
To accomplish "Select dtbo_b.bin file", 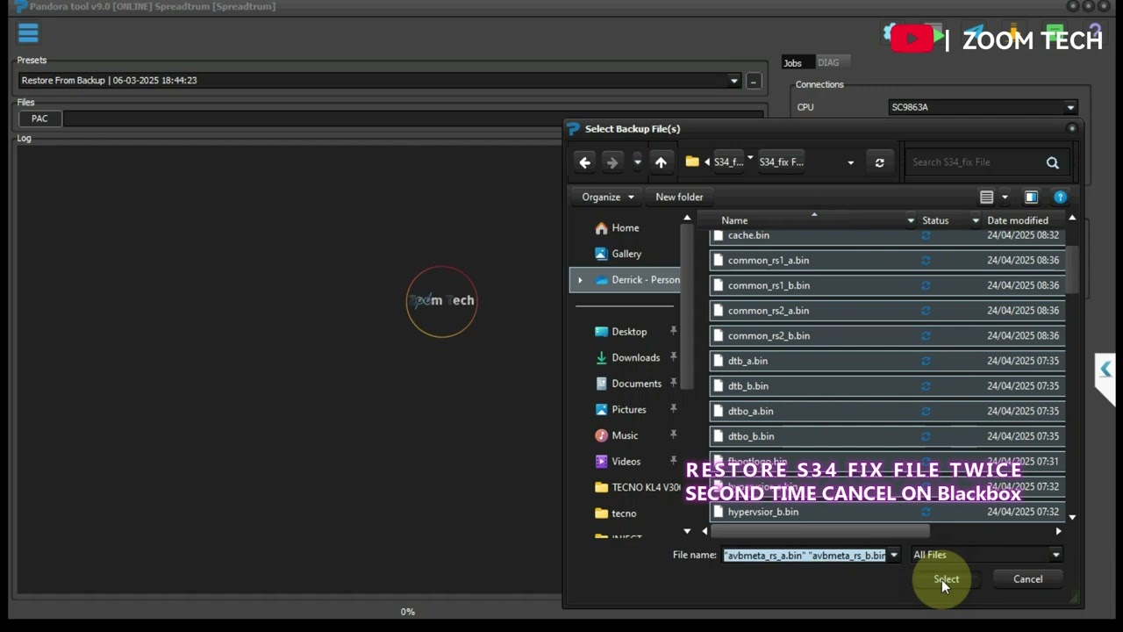I will tap(887, 436).
